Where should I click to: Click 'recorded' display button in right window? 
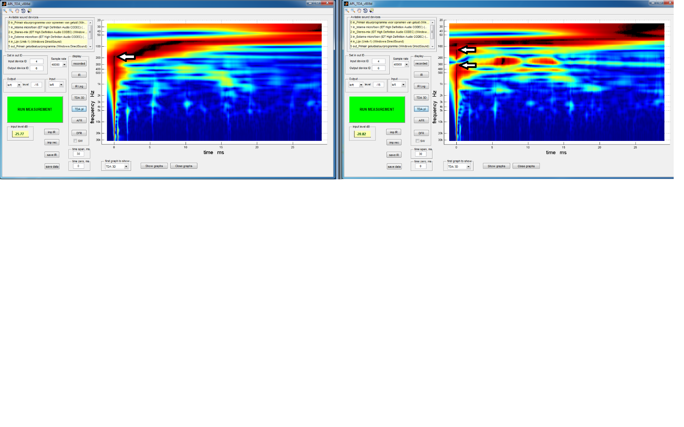click(x=421, y=63)
